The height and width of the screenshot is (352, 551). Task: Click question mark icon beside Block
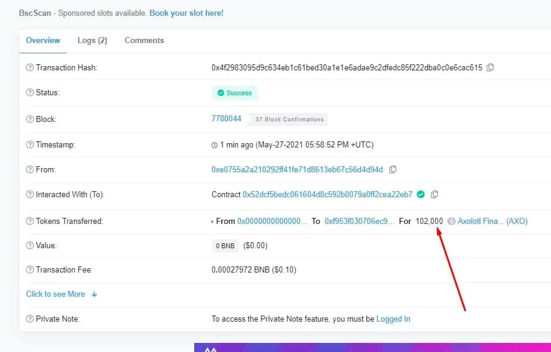point(30,119)
